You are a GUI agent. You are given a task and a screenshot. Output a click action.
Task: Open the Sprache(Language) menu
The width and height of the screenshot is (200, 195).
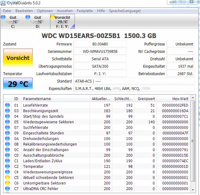tap(125, 11)
